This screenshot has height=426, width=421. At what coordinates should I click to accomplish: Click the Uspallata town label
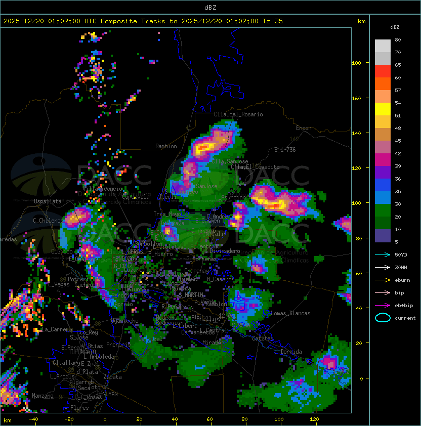coord(48,201)
